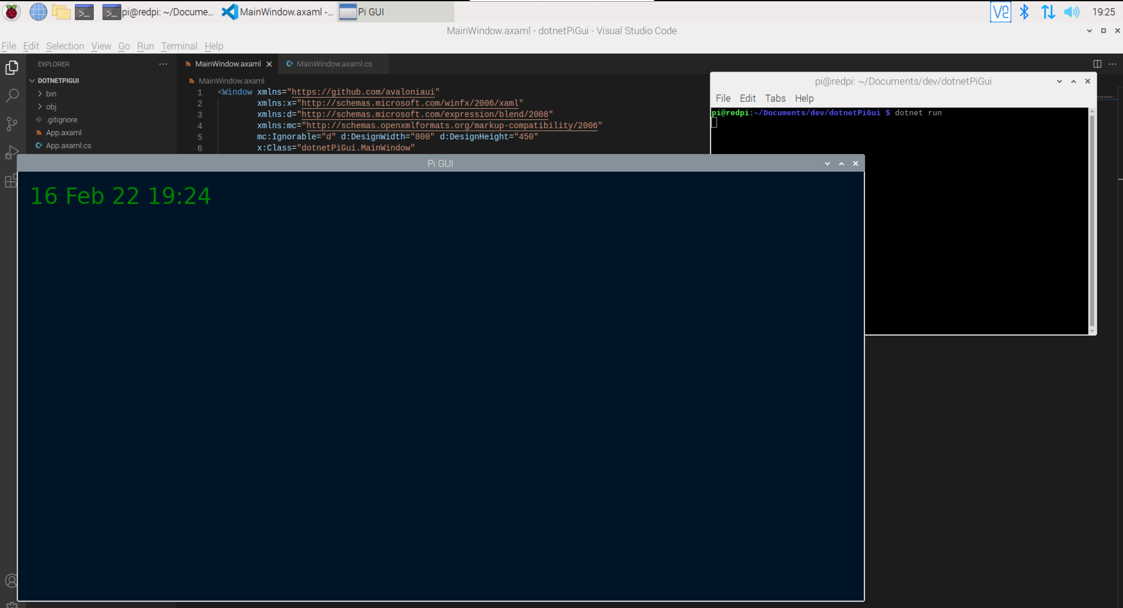Open the Explorer More Actions ellipsis
1123x608 pixels.
click(x=163, y=64)
